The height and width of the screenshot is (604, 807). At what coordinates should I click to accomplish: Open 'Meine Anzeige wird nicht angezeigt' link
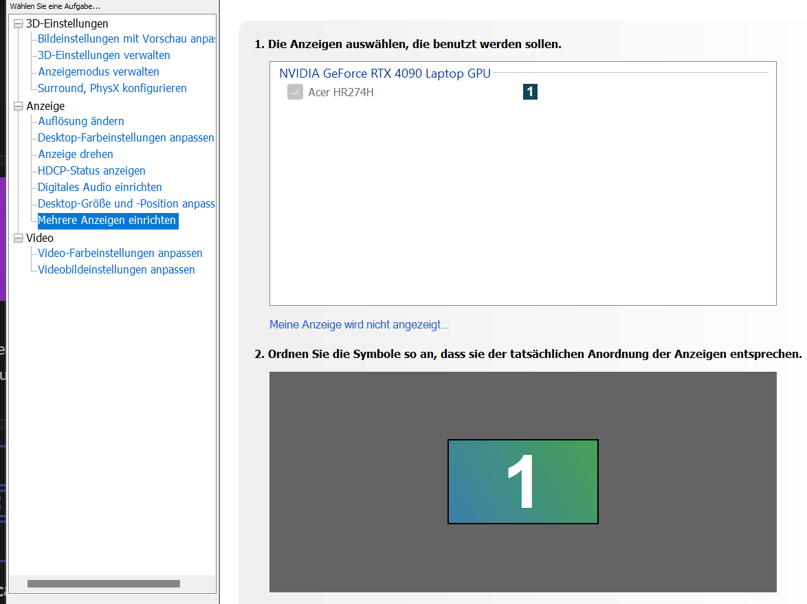pyautogui.click(x=358, y=324)
